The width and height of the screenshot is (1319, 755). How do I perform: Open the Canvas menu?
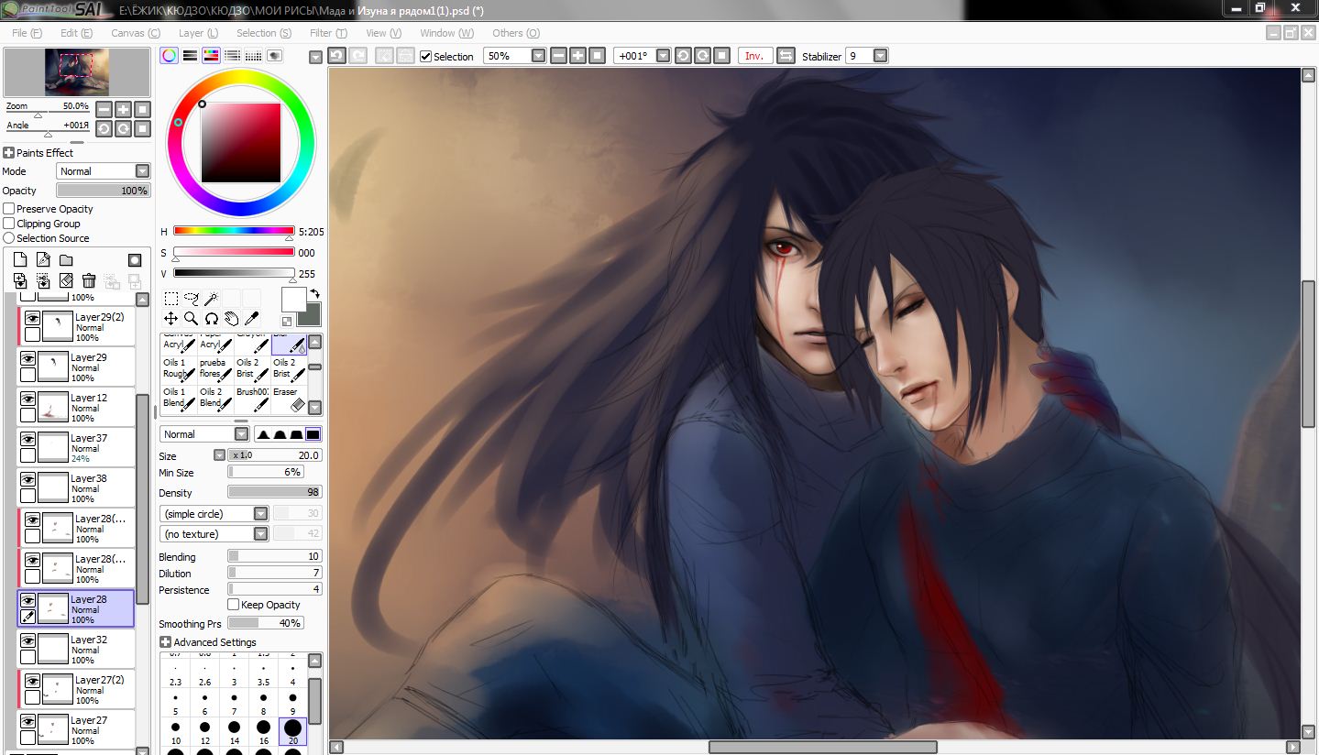tap(135, 33)
